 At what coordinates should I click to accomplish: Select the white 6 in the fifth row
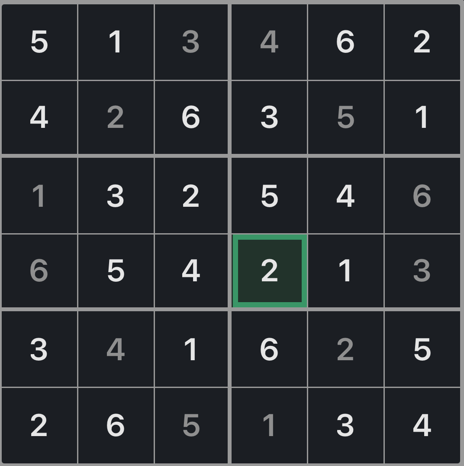point(269,349)
